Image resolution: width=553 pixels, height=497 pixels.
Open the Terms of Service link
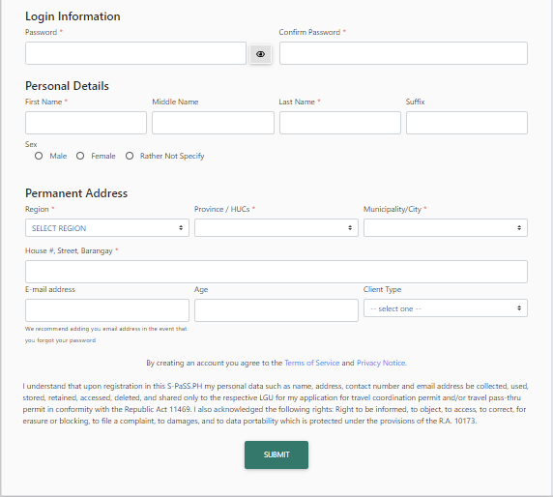pyautogui.click(x=311, y=363)
